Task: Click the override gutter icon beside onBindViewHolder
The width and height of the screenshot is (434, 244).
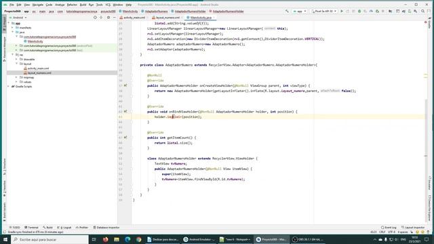Action: pyautogui.click(x=125, y=111)
